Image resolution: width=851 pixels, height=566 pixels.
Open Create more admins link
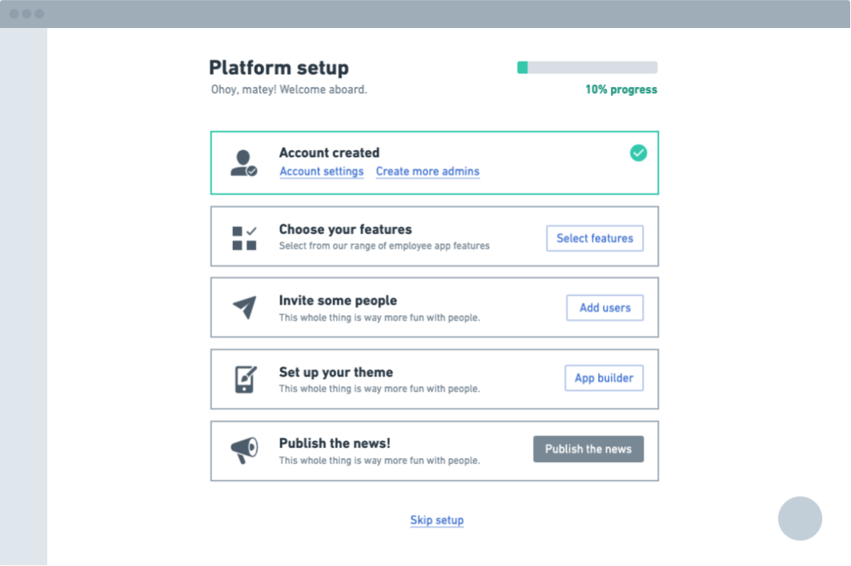(428, 171)
